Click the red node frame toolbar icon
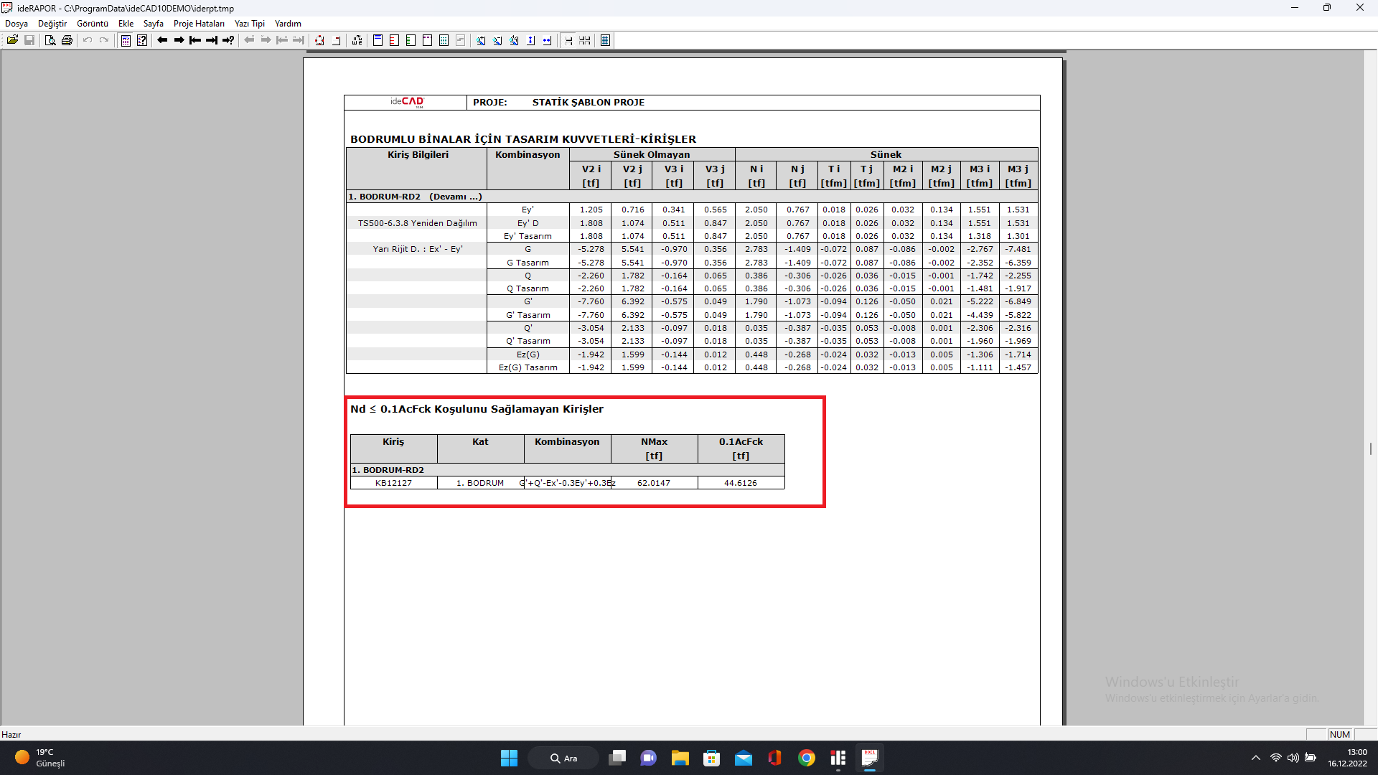 (319, 40)
